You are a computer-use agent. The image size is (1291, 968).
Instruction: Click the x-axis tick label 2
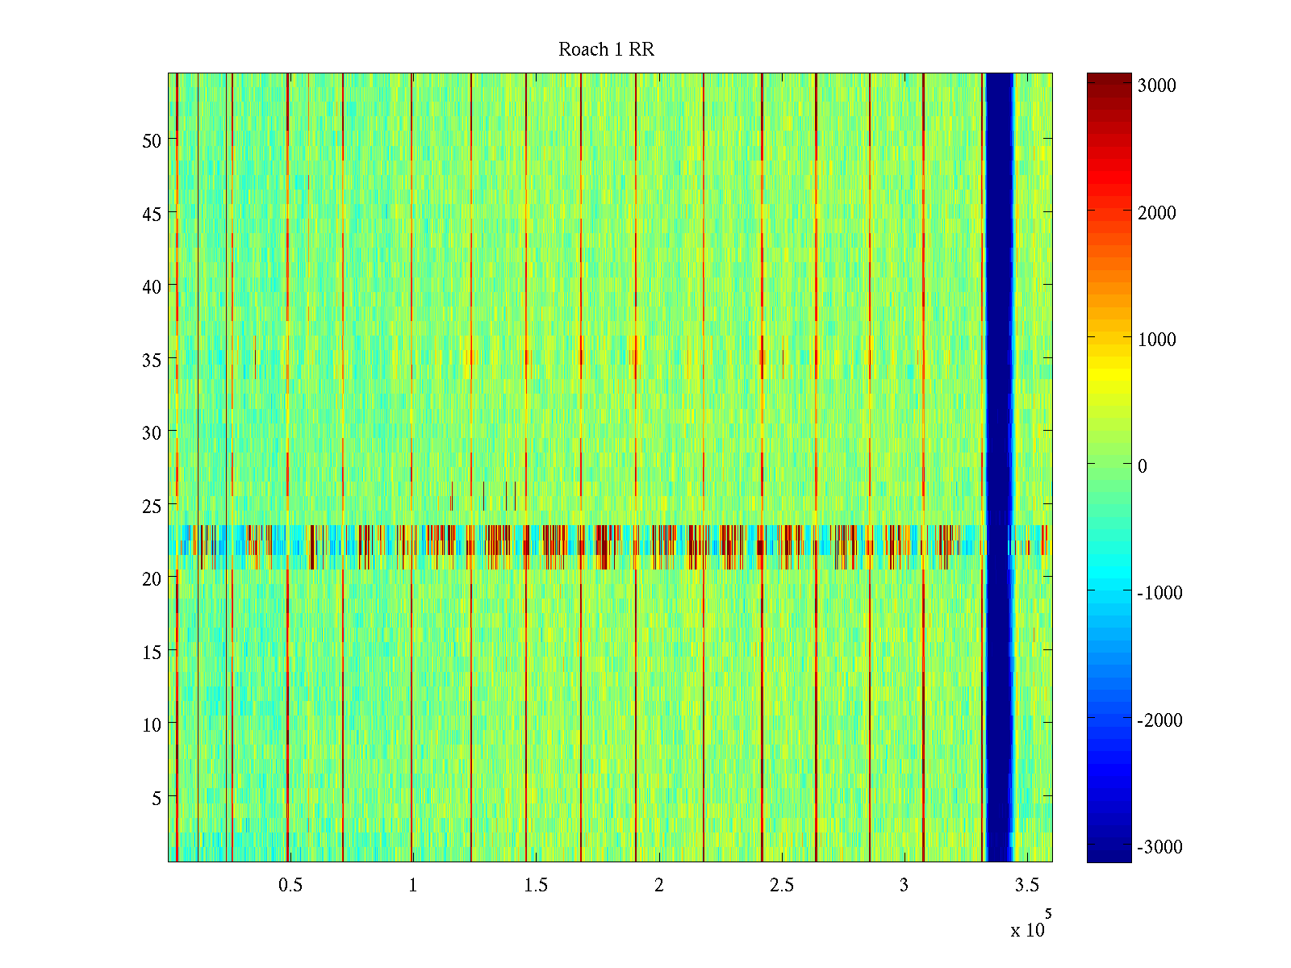coord(659,886)
